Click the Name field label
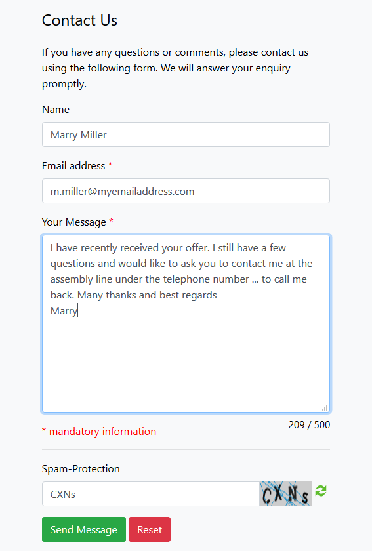Image resolution: width=372 pixels, height=551 pixels. tap(56, 110)
